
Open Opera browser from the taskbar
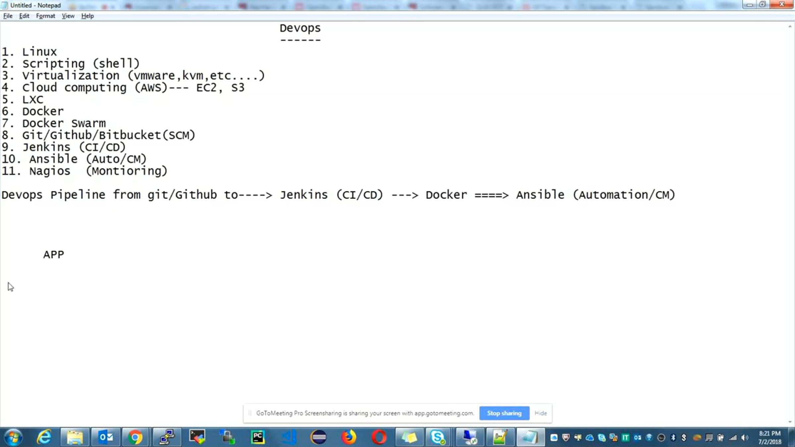coord(379,437)
